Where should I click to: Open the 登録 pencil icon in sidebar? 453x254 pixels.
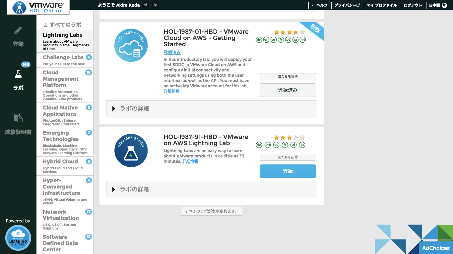[18, 31]
